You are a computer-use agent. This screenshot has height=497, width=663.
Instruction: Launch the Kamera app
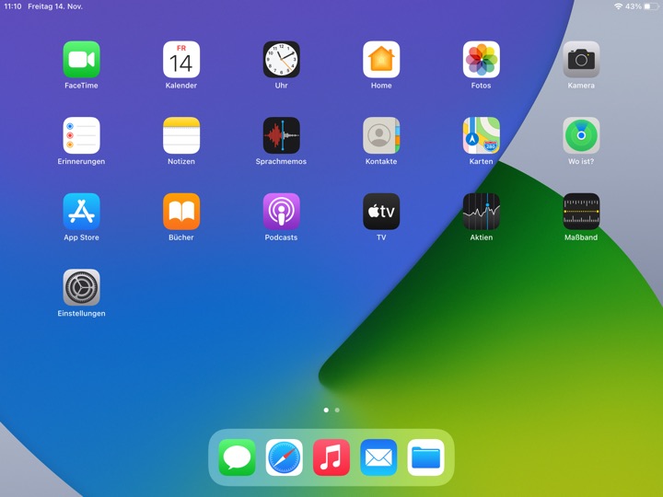click(581, 59)
